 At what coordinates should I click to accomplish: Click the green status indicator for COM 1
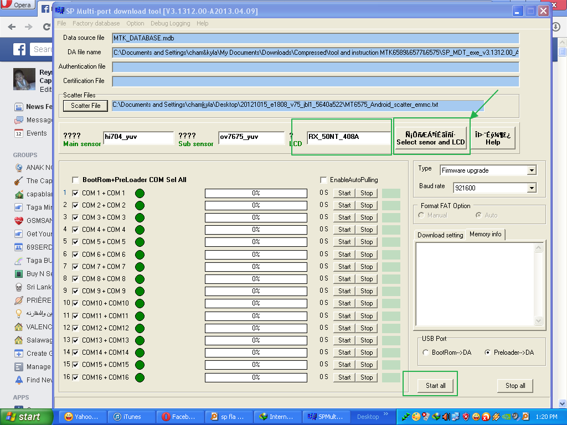[x=140, y=193]
